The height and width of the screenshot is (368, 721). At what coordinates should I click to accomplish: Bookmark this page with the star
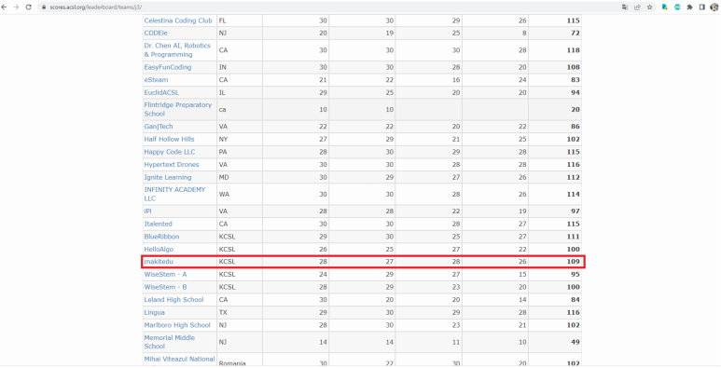649,7
